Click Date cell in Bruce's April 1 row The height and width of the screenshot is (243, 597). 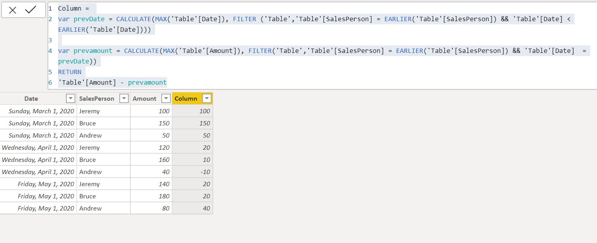tap(38, 160)
